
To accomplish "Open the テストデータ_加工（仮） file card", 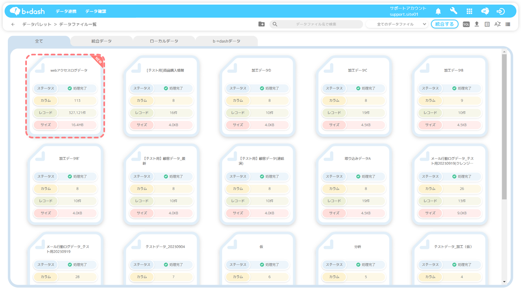I will (x=450, y=259).
